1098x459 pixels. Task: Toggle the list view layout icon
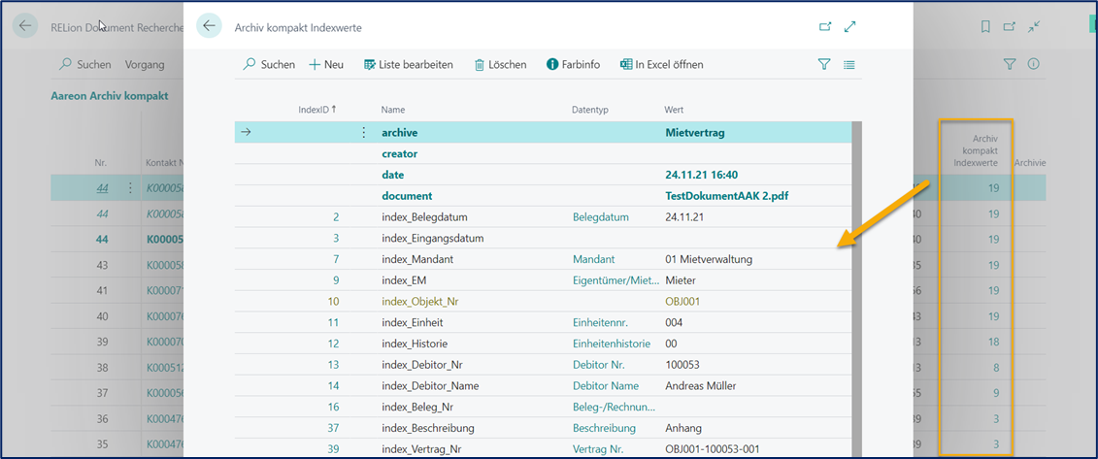click(x=849, y=65)
